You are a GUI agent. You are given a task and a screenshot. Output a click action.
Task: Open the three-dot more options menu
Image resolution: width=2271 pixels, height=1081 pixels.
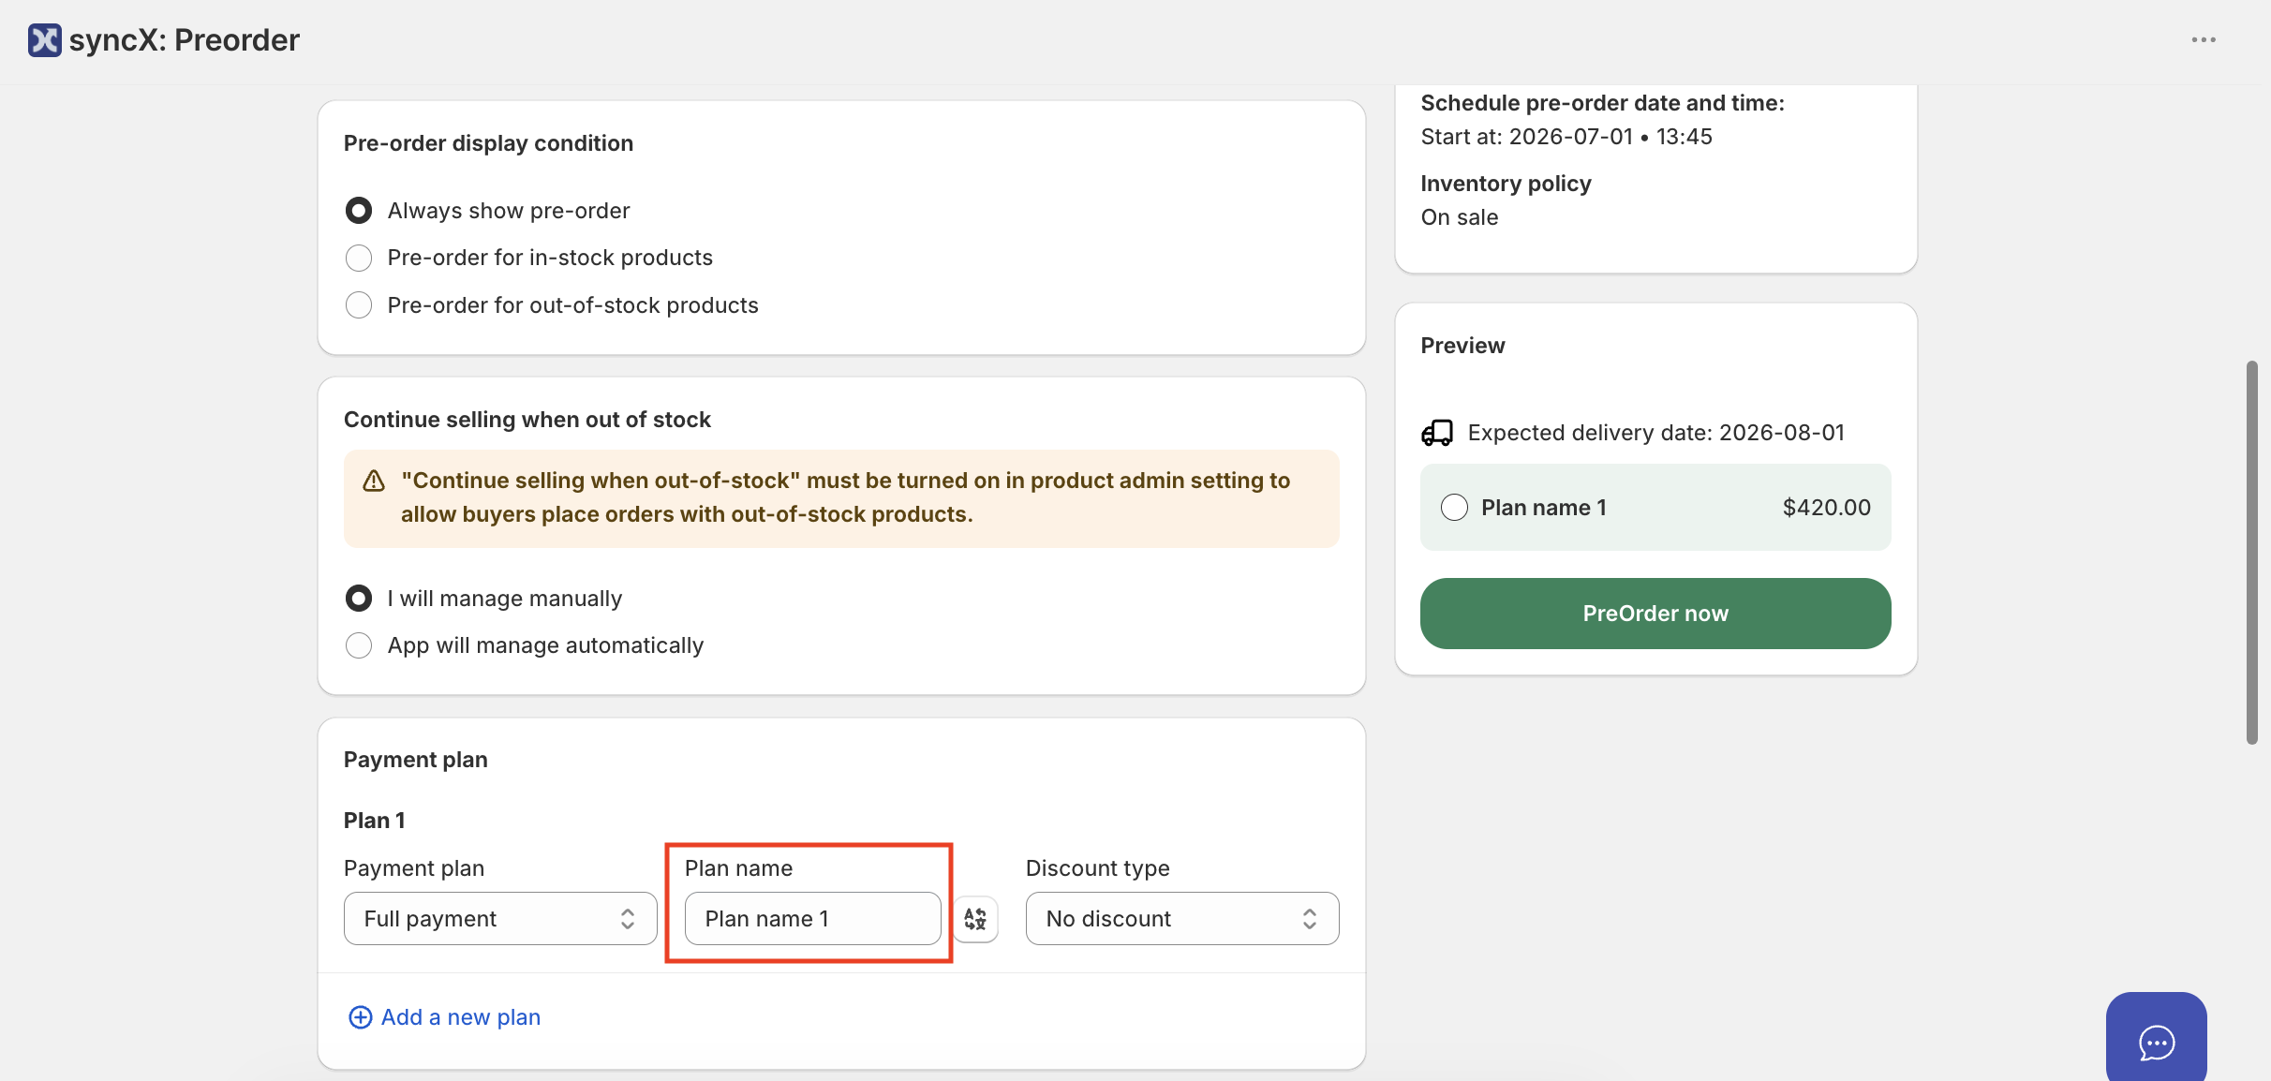click(2204, 40)
